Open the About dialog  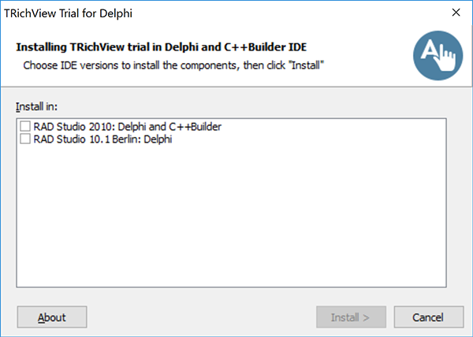(52, 317)
